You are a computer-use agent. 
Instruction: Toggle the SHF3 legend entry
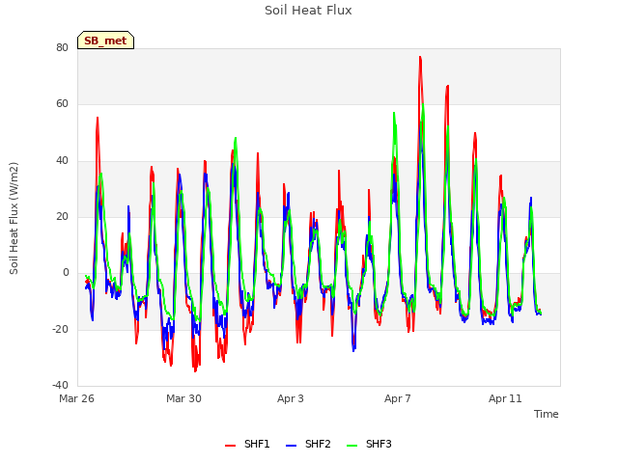click(x=369, y=444)
